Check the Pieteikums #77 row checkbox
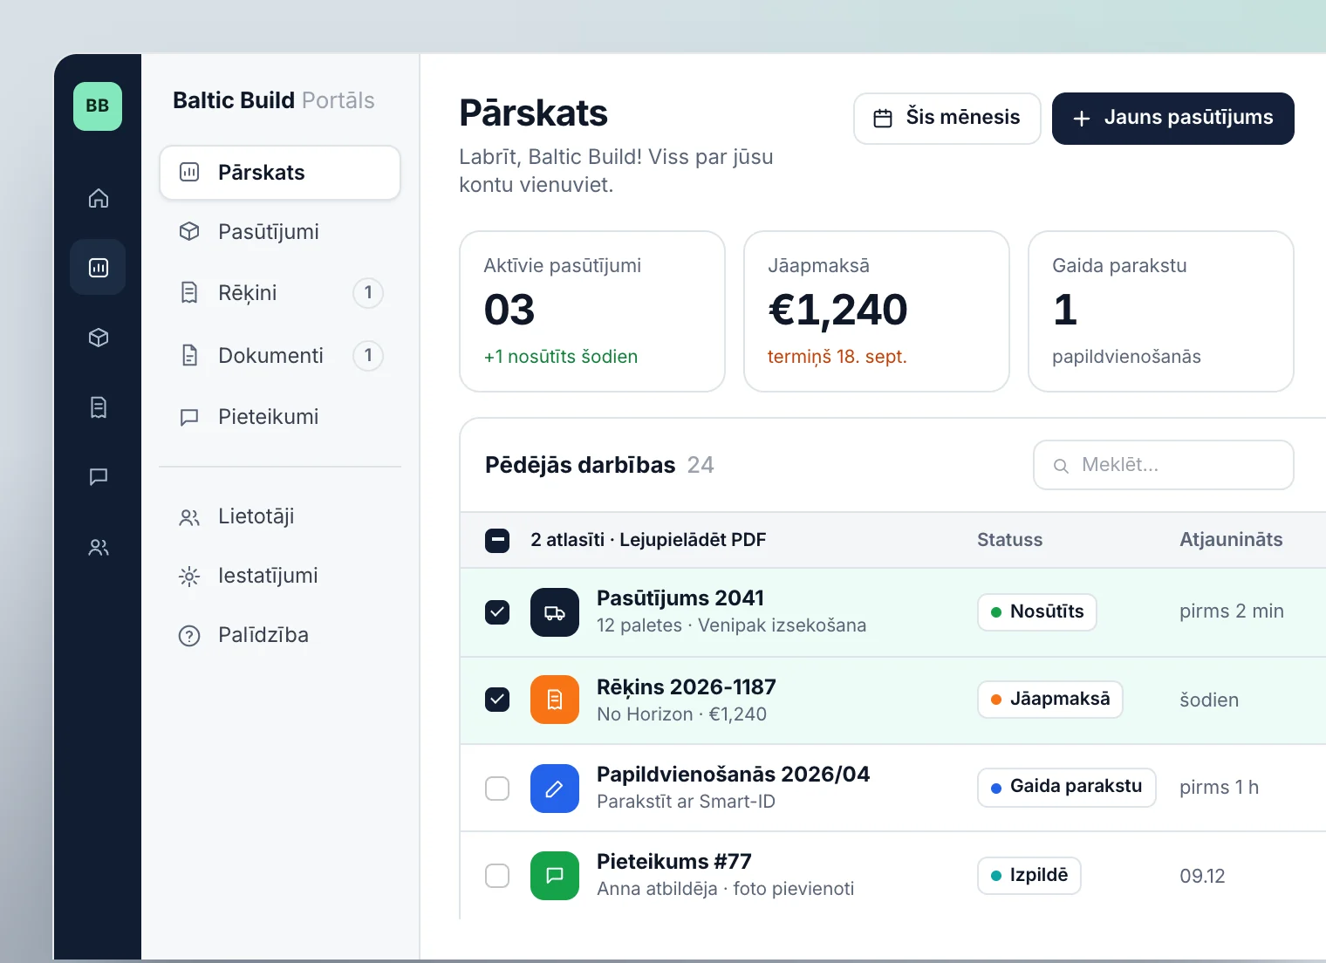Viewport: 1326px width, 963px height. 497,876
